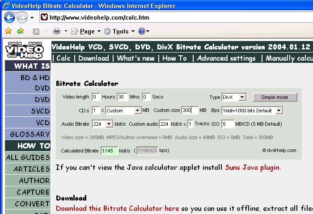Click the Add to Favorites icon
Screen dimensions: 313x214
point(21,31)
